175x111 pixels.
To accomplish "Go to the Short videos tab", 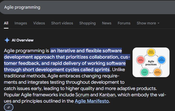I will tap(62, 23).
